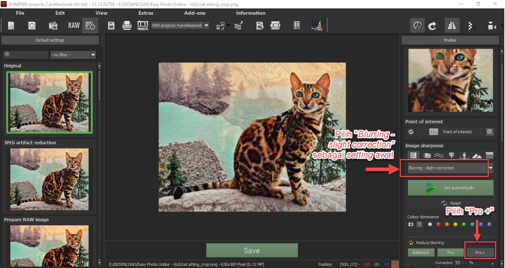Click the checkered pixel pattern icon
The width and height of the screenshot is (505, 268).
tap(471, 25)
